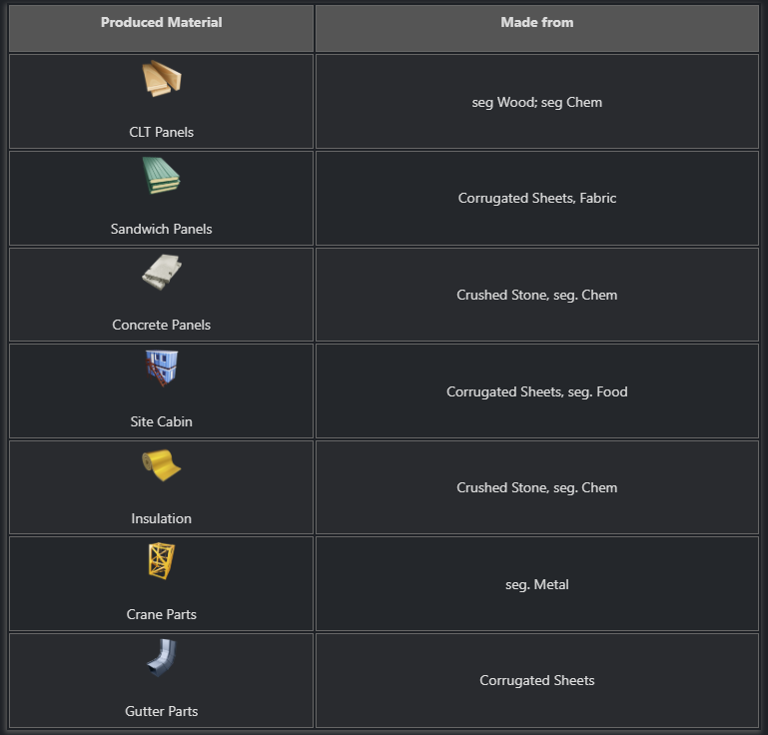The height and width of the screenshot is (735, 768).
Task: Select the Crane Parts label
Action: (x=161, y=614)
